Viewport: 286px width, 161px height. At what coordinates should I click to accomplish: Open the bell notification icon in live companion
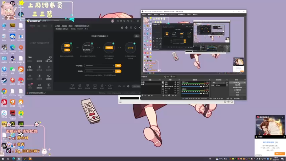[x=135, y=28]
